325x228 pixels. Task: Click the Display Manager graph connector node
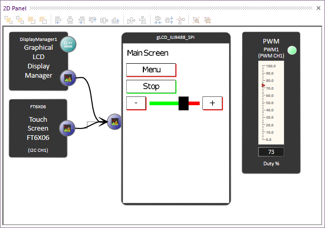(68, 78)
